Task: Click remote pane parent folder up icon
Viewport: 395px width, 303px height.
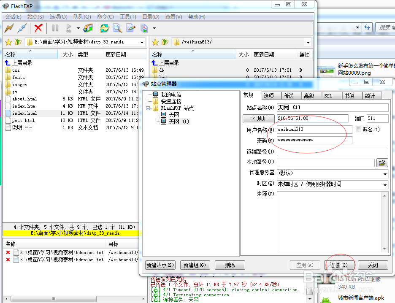Action: (x=165, y=42)
